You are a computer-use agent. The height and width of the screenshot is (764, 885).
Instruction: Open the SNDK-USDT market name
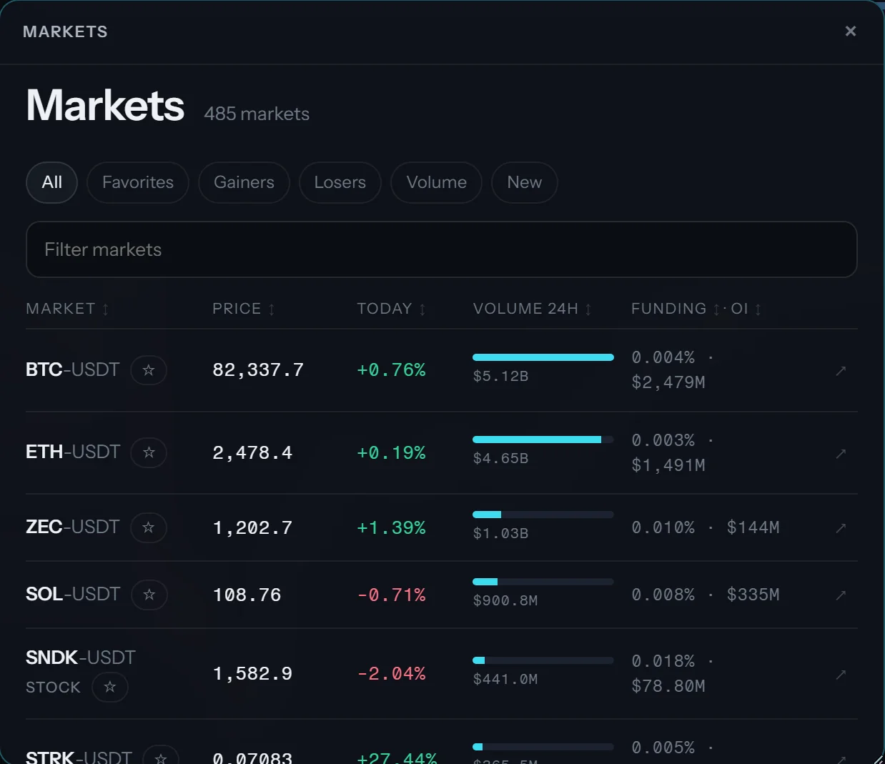(x=81, y=658)
